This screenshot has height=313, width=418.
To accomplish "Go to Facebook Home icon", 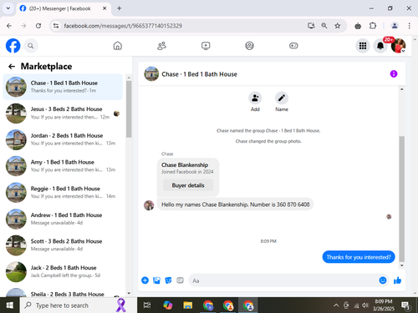I will click(118, 46).
